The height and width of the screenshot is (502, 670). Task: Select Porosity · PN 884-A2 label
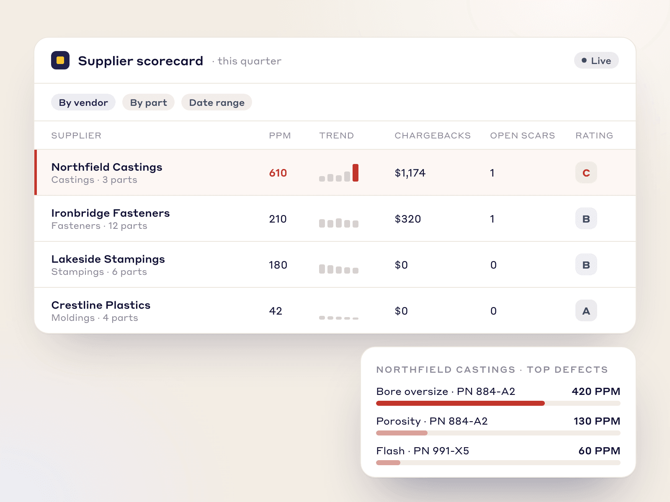coord(432,421)
